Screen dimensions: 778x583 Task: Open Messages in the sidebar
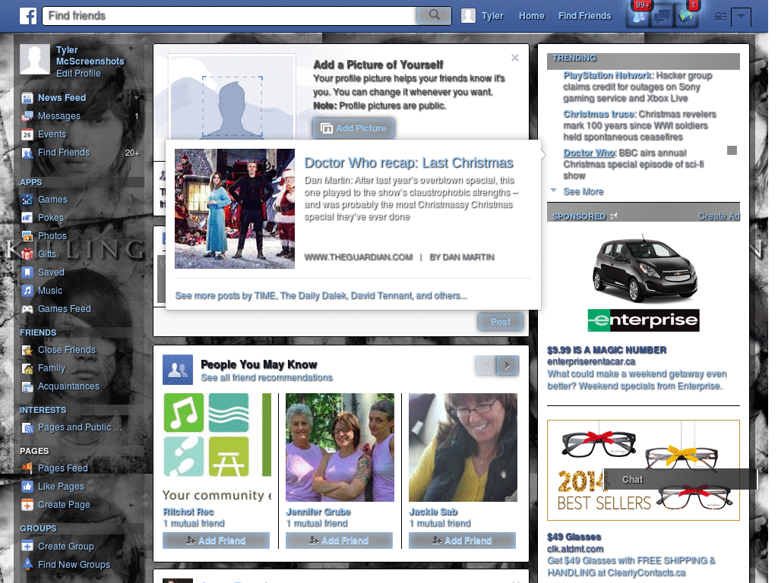[59, 116]
